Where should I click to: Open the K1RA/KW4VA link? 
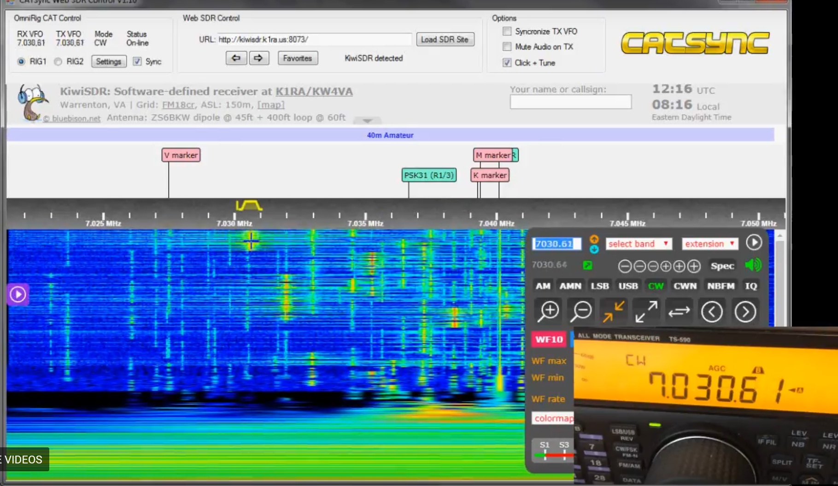point(314,91)
